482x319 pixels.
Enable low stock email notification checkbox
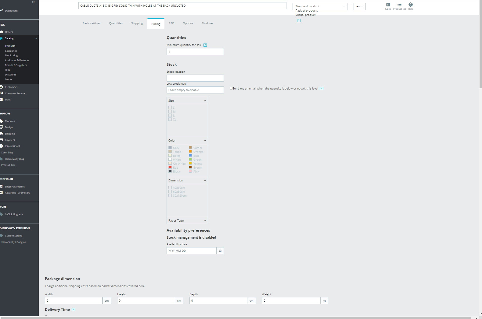pyautogui.click(x=231, y=88)
